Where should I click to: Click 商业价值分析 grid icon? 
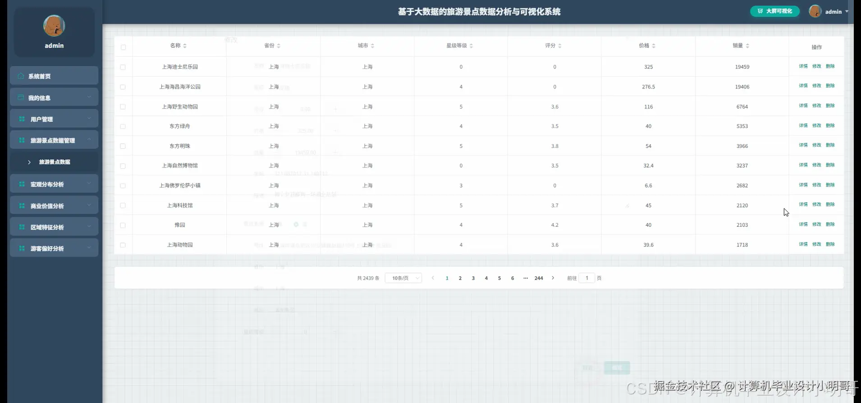tap(22, 206)
